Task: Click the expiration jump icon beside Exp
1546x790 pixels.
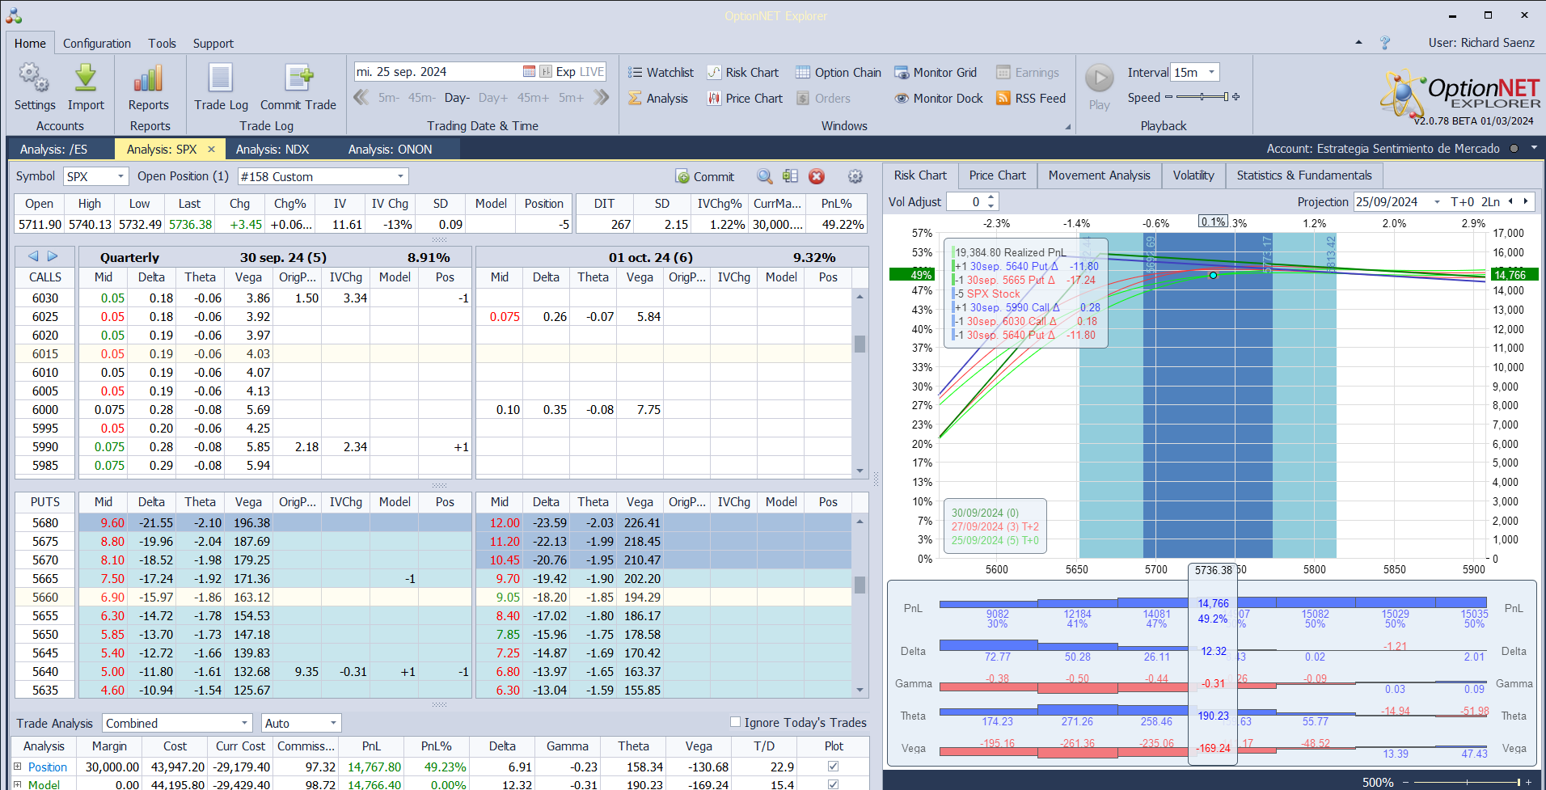Action: [546, 72]
